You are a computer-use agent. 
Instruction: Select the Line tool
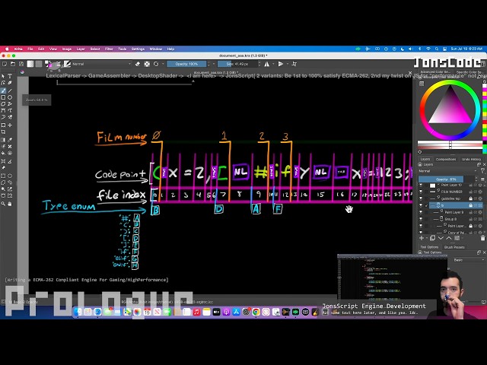10,90
